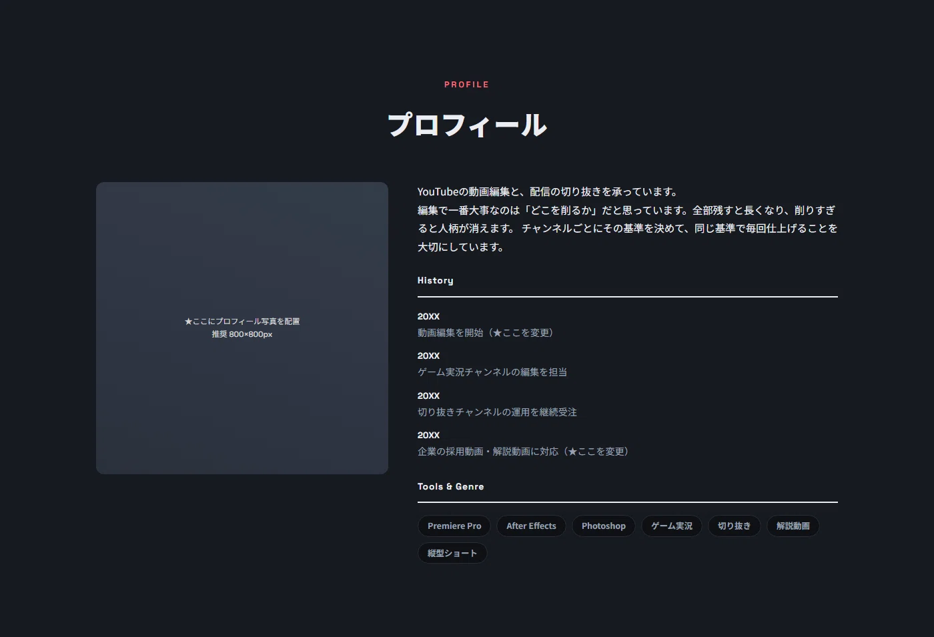Image resolution: width=934 pixels, height=637 pixels.
Task: Select the 解説動画 genre tag
Action: pos(793,526)
